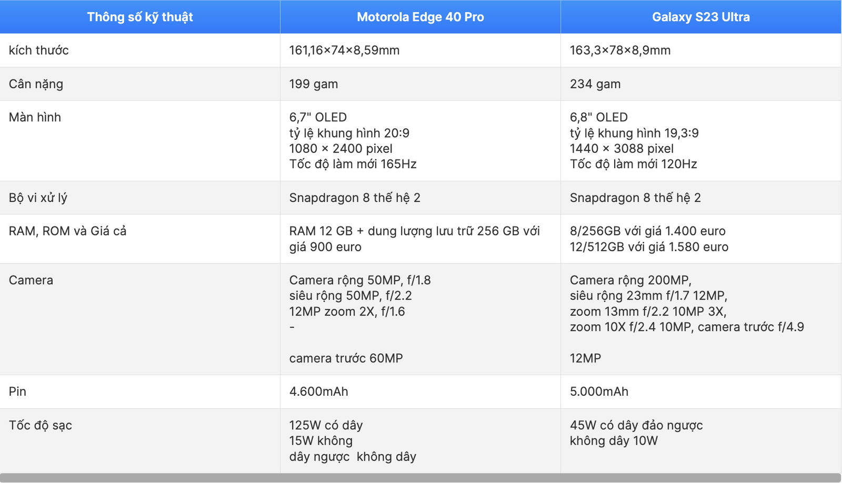Click the Motorola Edge 40 Pro column header
842x483 pixels.
pyautogui.click(x=420, y=17)
